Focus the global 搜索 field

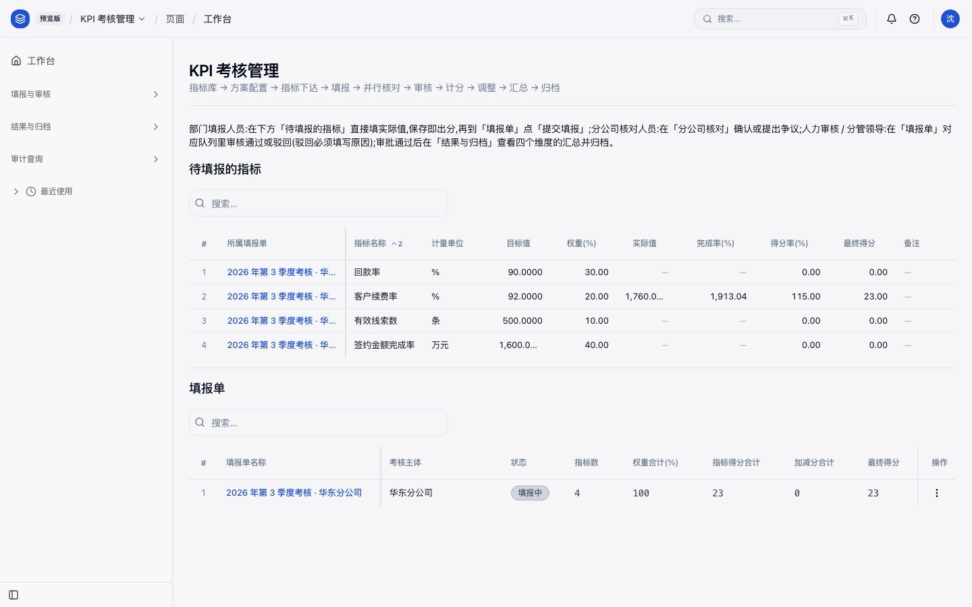780,19
